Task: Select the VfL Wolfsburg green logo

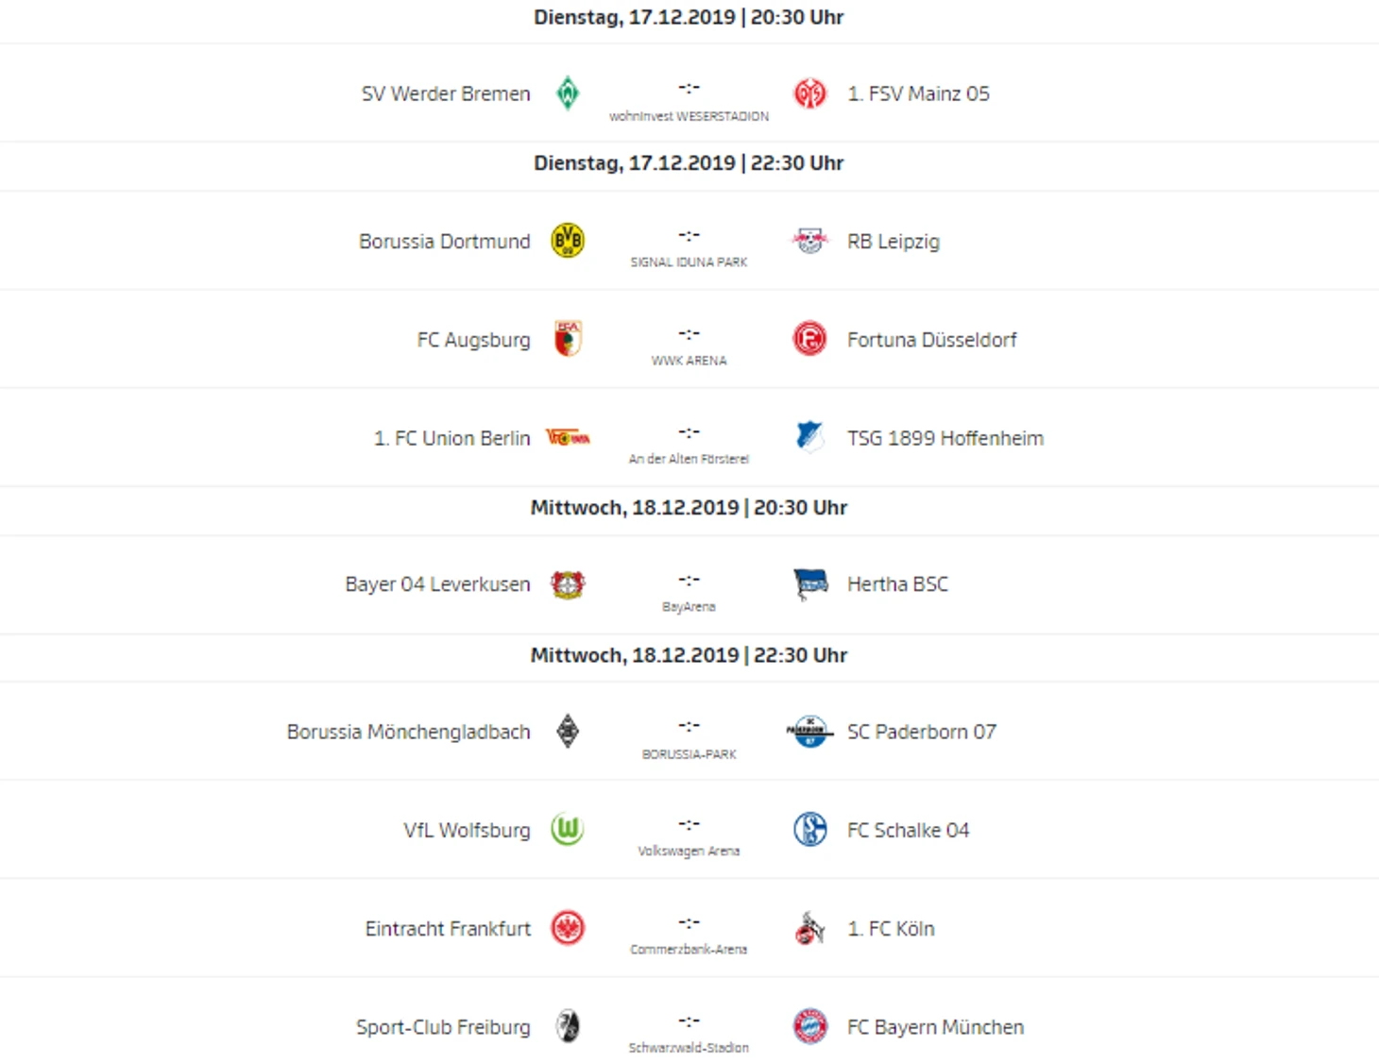Action: click(568, 830)
